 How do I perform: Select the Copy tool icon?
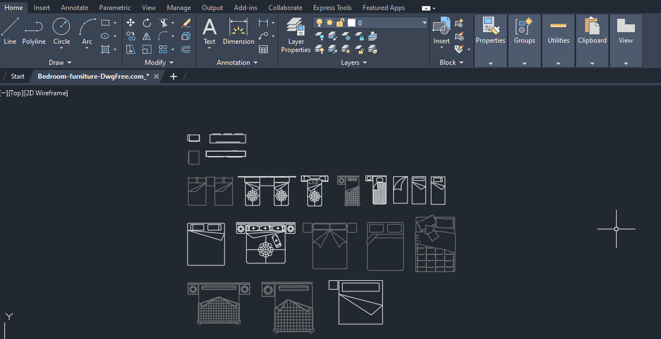coord(131,36)
